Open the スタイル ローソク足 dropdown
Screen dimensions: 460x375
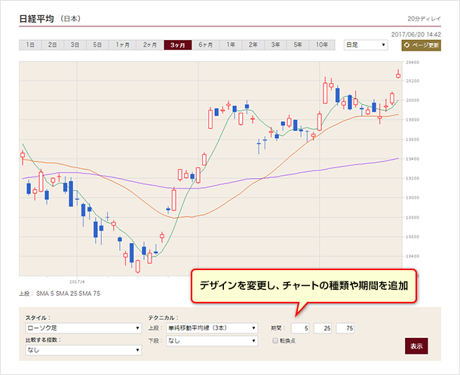pyautogui.click(x=83, y=328)
